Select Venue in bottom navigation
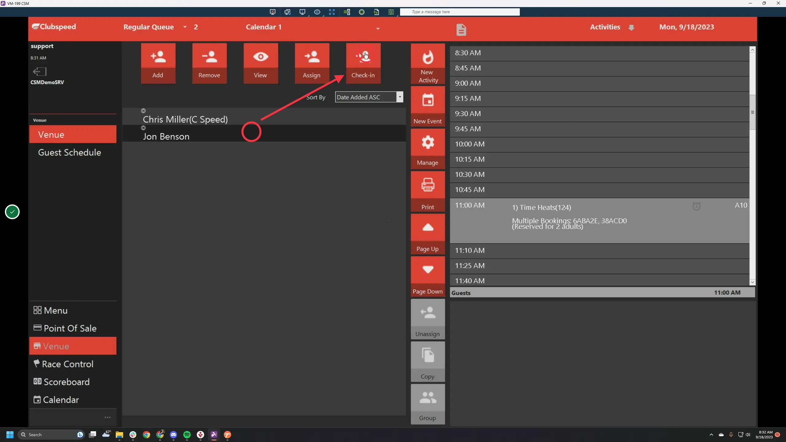This screenshot has height=442, width=786. (x=73, y=346)
